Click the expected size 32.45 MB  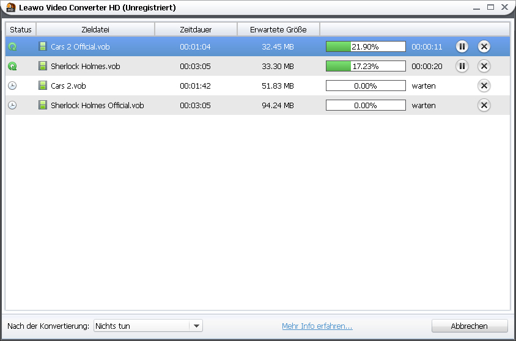point(278,46)
